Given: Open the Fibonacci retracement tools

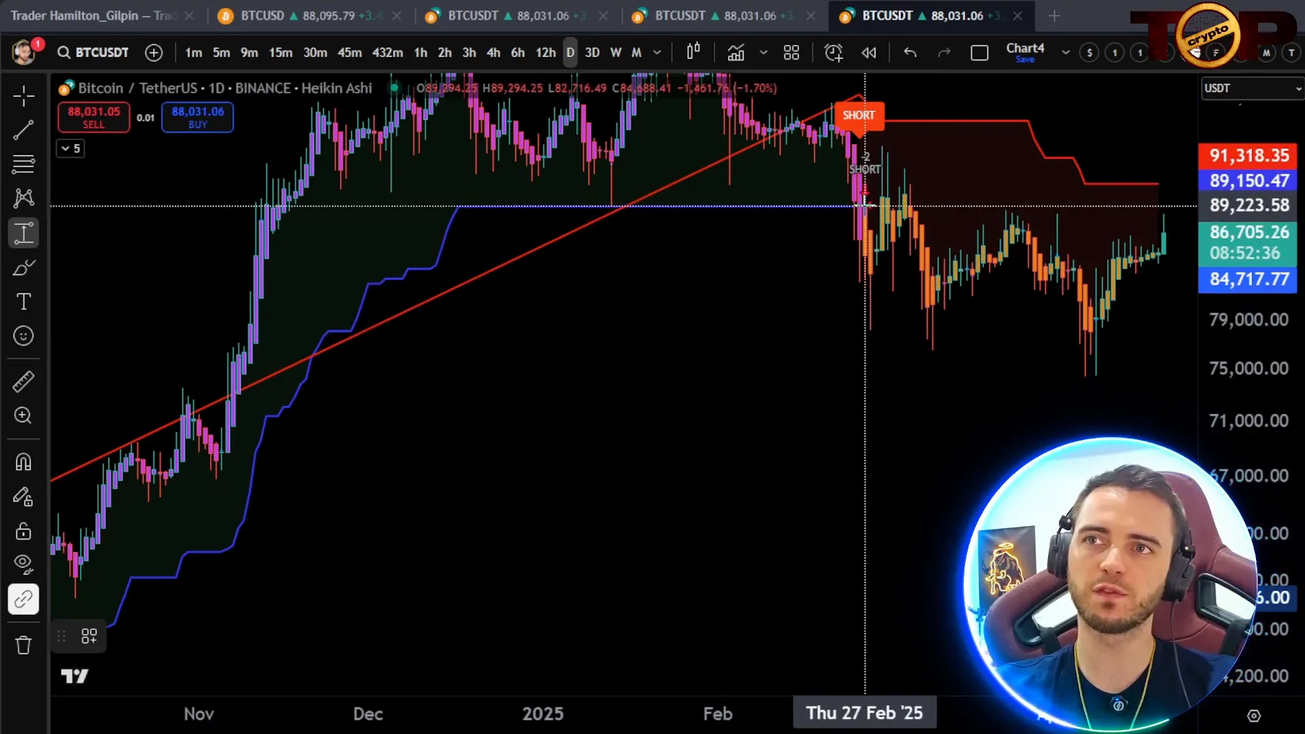Looking at the screenshot, I should click(x=24, y=164).
